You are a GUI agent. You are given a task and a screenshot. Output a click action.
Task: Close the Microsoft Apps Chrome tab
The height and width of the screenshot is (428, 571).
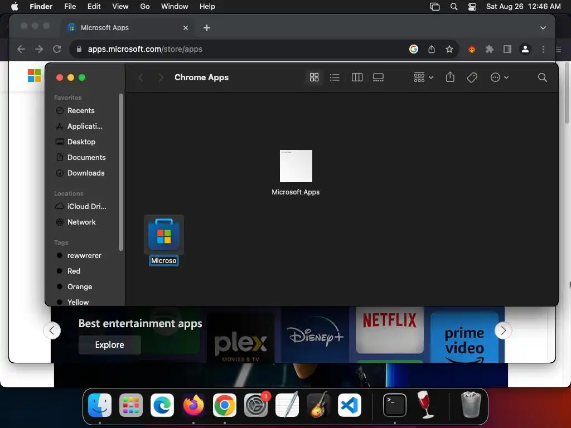(185, 28)
